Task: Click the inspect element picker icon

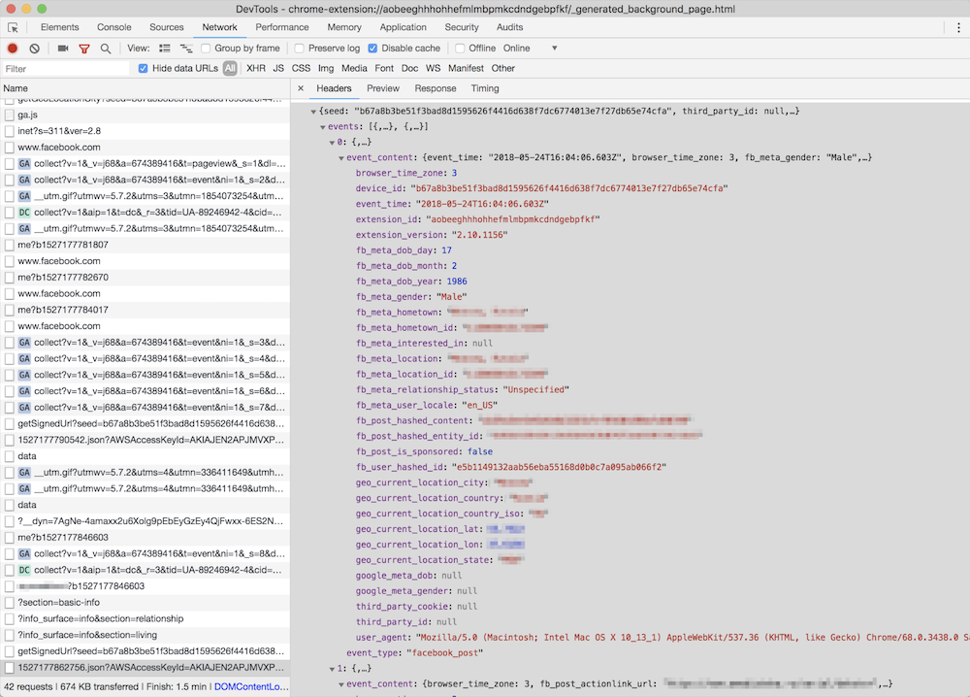Action: click(x=14, y=28)
